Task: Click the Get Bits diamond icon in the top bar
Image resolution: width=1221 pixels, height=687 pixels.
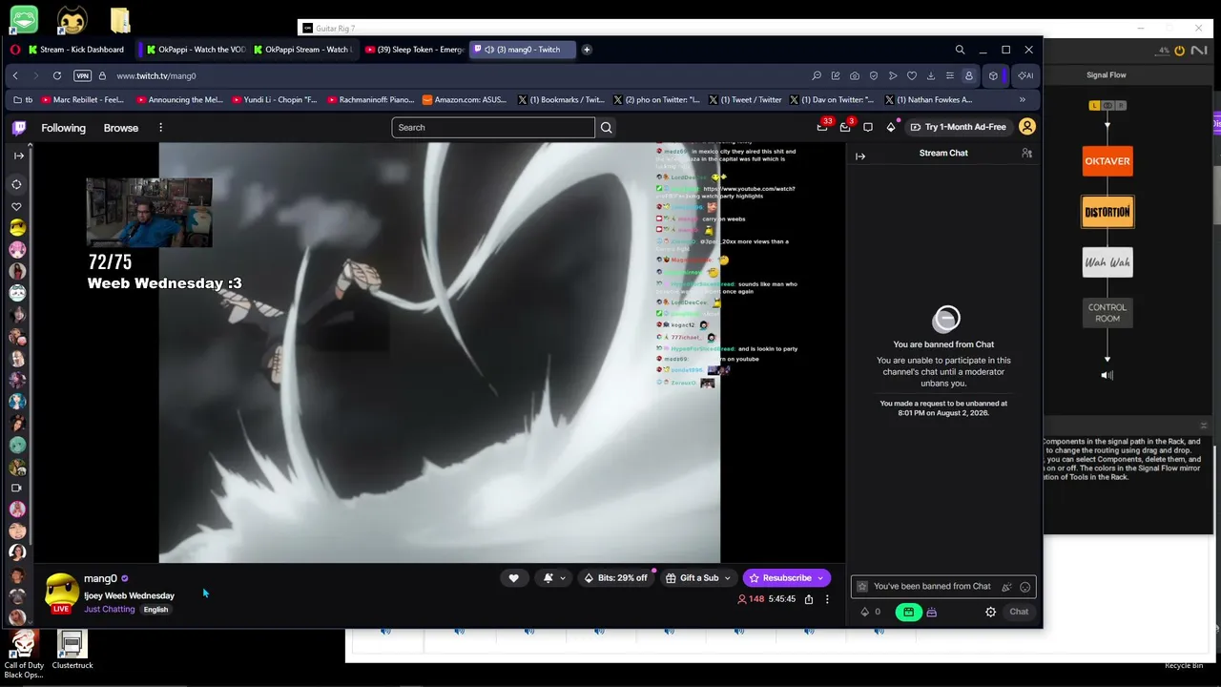Action: (x=891, y=127)
